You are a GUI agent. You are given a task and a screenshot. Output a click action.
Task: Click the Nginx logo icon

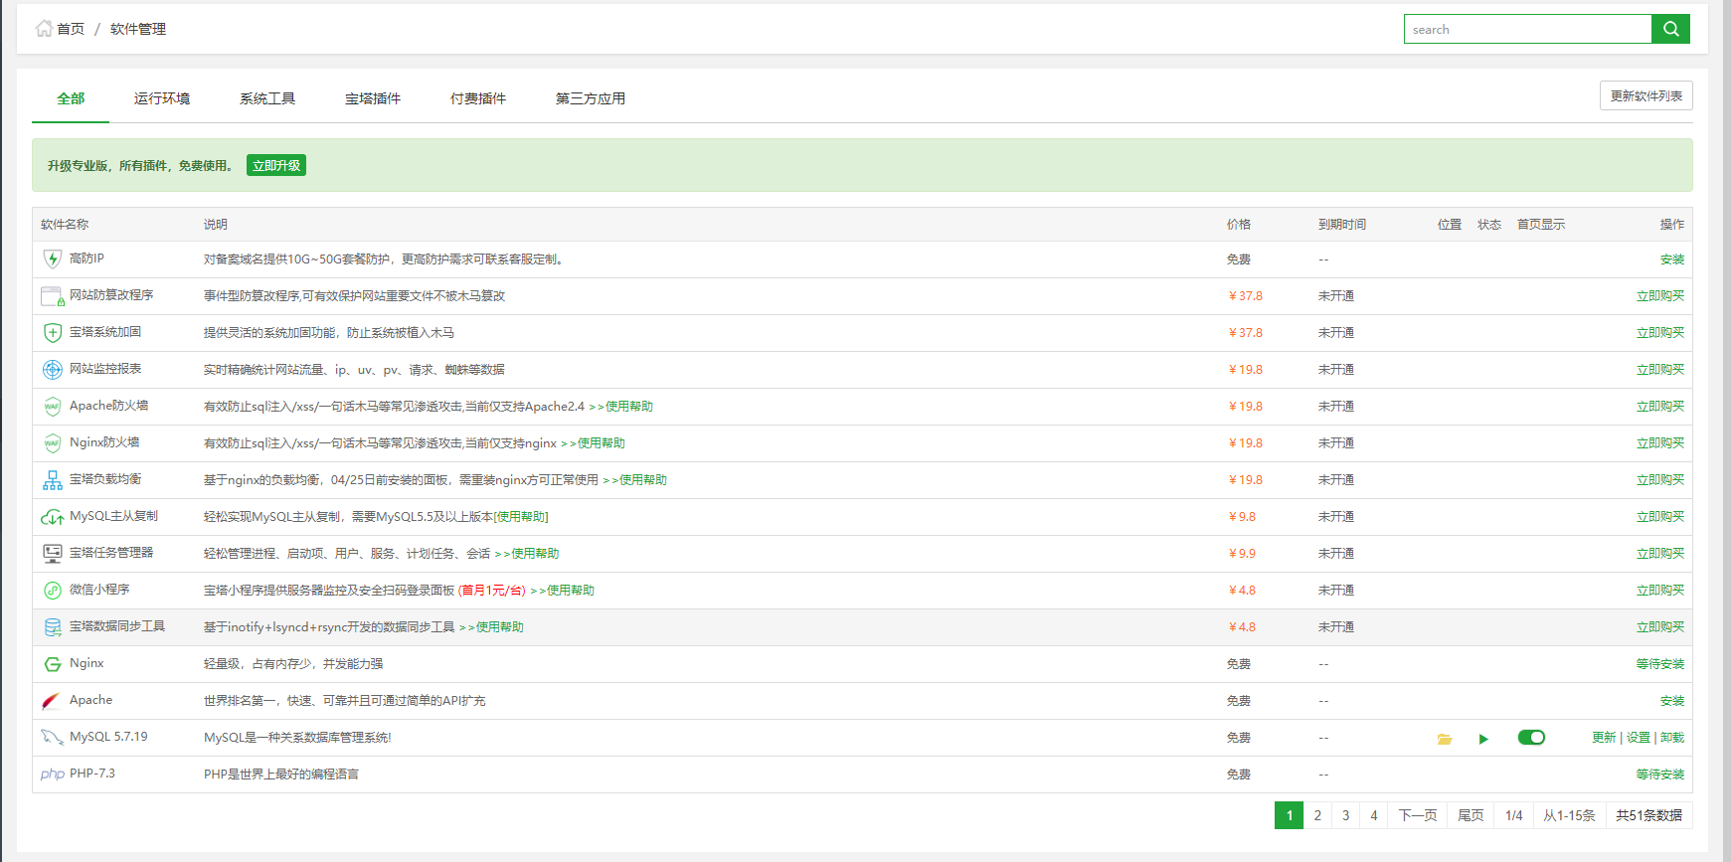(x=53, y=663)
